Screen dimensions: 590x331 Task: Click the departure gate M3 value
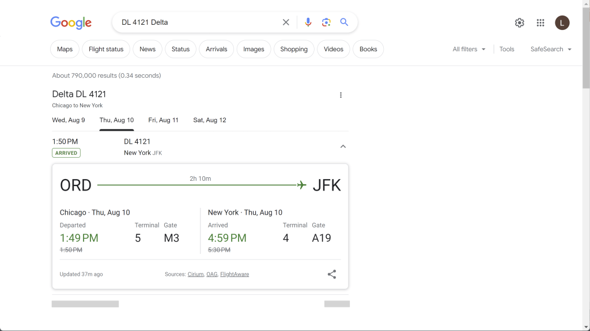tap(172, 238)
